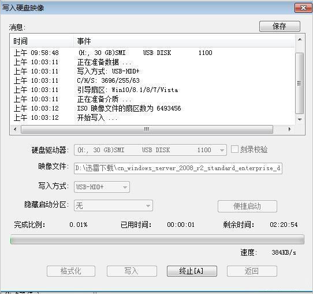Viewport: 313px width, 294px height.
Task: Open the 硬盘驱动器 drive dropdown
Action: [x=150, y=150]
